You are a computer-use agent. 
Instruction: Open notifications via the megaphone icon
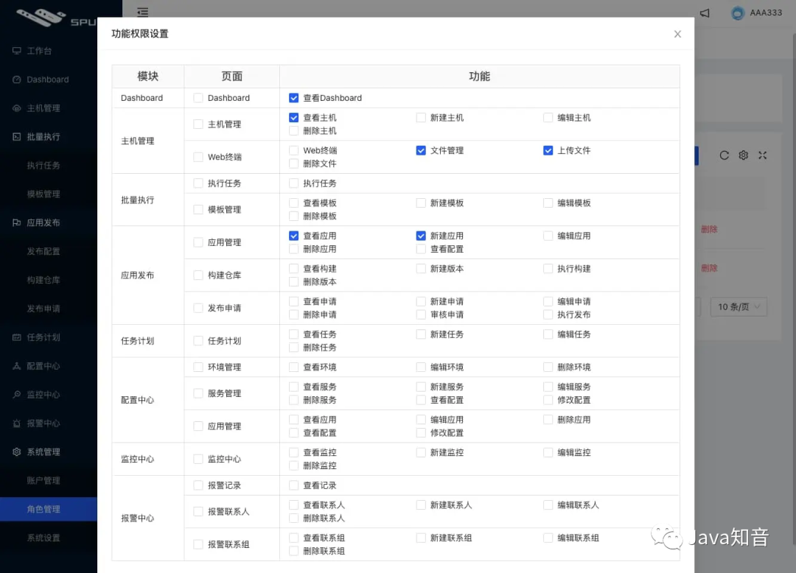coord(705,13)
